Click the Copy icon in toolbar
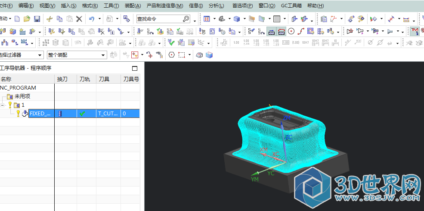 59,19
